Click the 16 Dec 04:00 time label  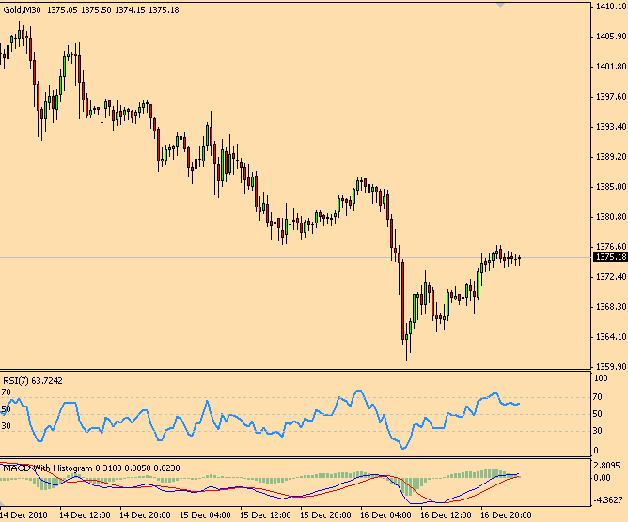coord(385,515)
